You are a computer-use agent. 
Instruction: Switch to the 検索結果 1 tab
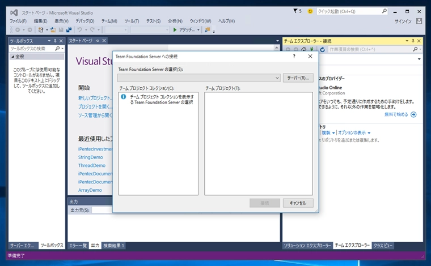tap(113, 246)
